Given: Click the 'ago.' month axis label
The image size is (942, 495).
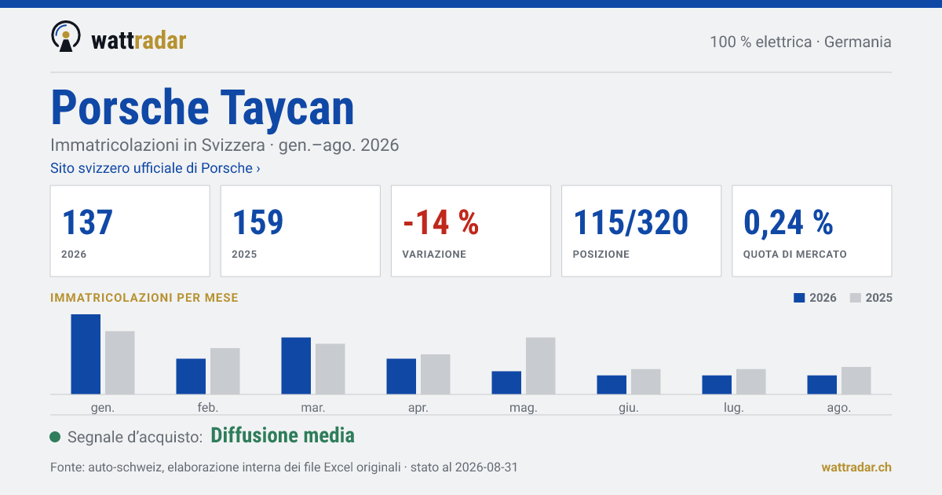Looking at the screenshot, I should 839,408.
